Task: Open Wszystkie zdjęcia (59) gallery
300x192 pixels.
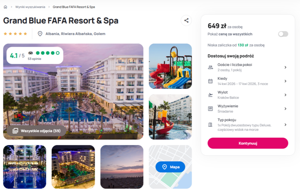Action: 36,131
